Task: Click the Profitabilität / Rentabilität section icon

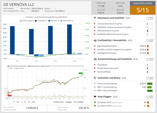Action: (x=95, y=40)
